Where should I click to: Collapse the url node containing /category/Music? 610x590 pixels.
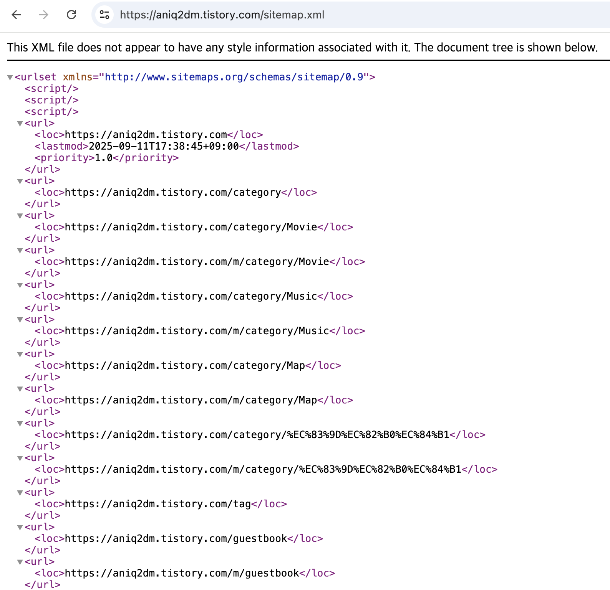click(20, 285)
